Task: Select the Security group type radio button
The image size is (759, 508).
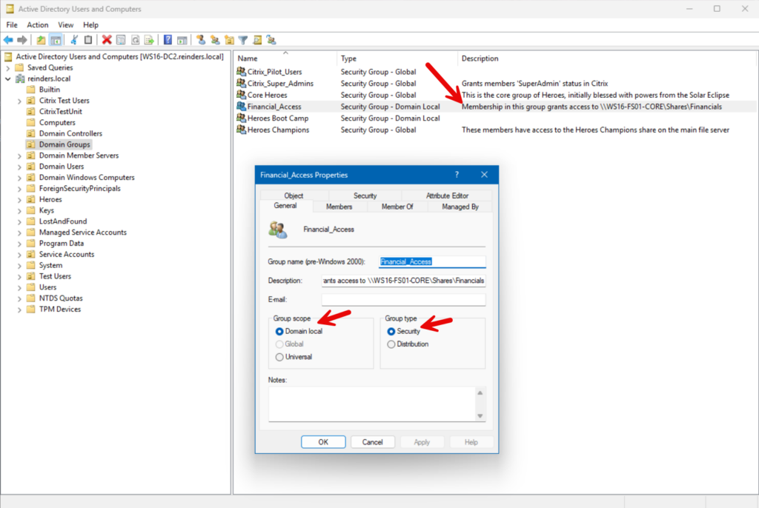Action: click(x=391, y=332)
